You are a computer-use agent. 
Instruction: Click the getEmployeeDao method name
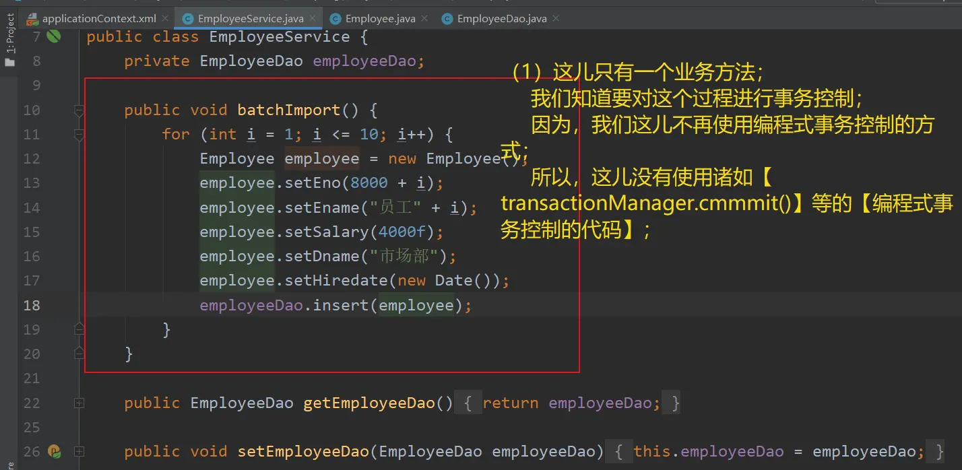coord(369,403)
